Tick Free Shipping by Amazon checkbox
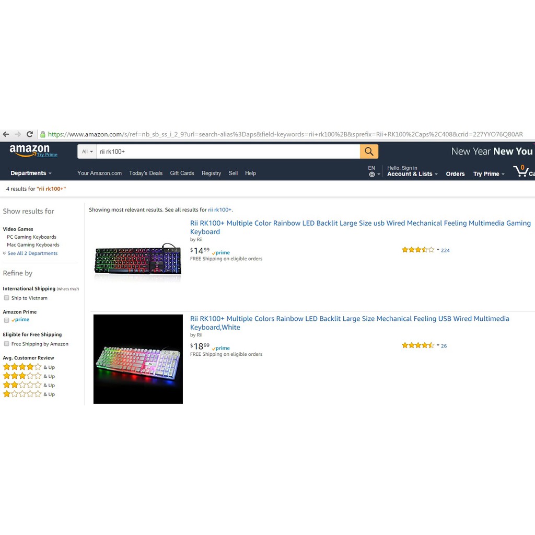The height and width of the screenshot is (535, 535). click(6, 344)
